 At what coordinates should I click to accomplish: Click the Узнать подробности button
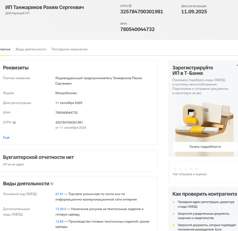pyautogui.click(x=205, y=147)
